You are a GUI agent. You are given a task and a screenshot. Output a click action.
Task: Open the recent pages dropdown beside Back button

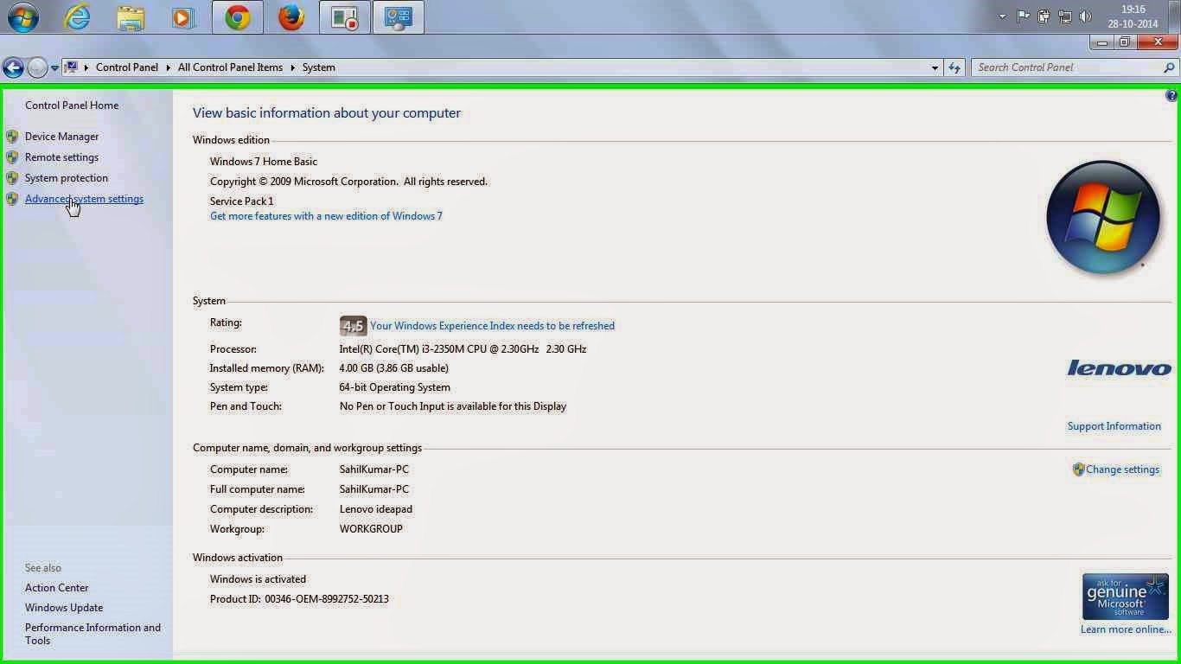(x=54, y=67)
